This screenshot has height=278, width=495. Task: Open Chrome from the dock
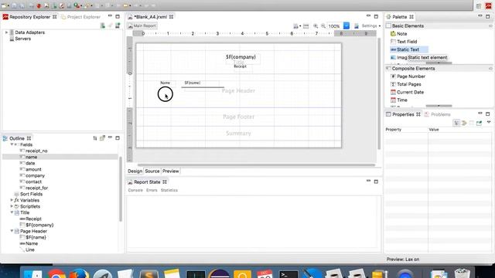click(x=56, y=273)
